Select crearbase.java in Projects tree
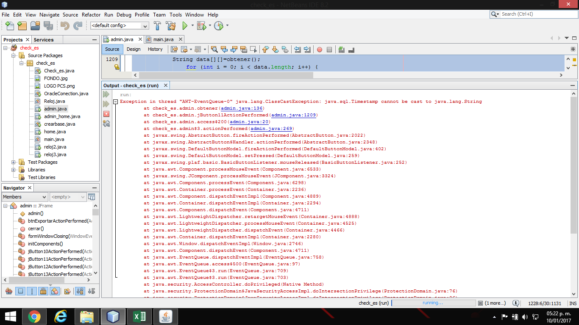The height and width of the screenshot is (325, 579). pyautogui.click(x=59, y=124)
